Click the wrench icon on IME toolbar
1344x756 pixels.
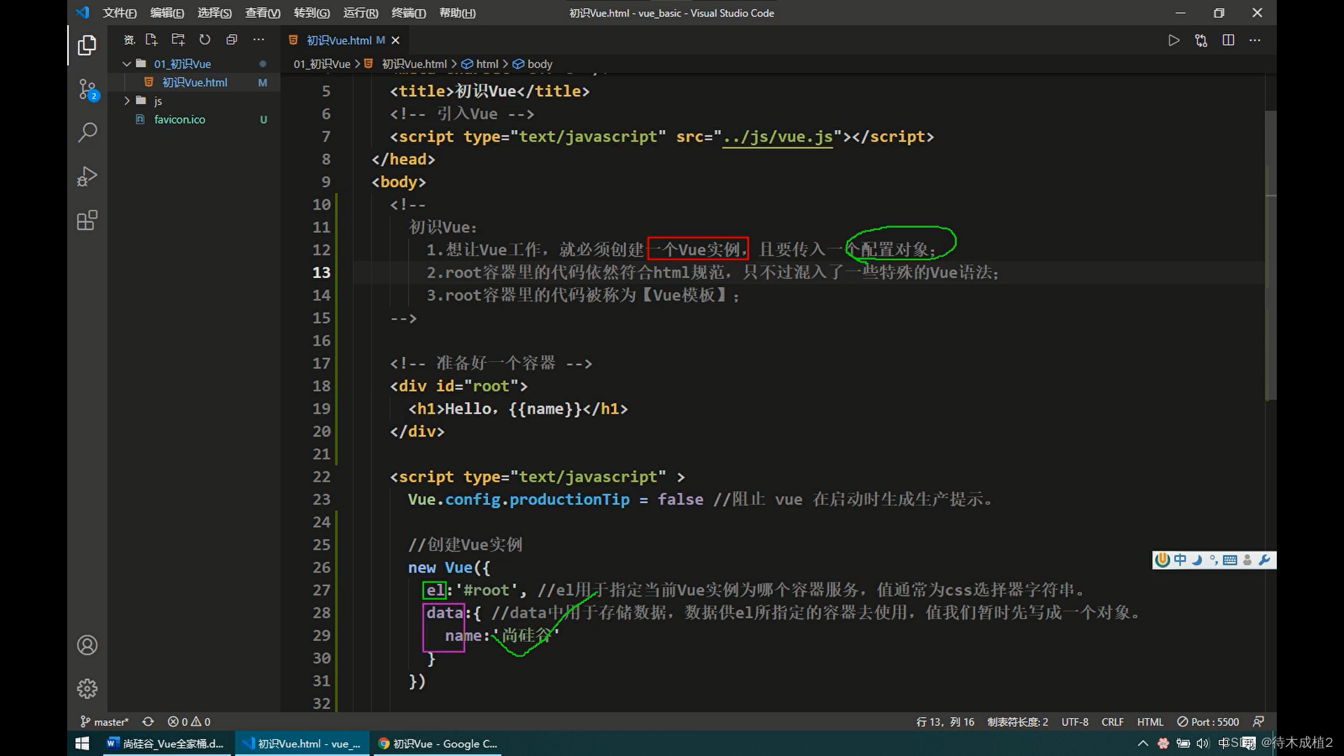tap(1264, 560)
